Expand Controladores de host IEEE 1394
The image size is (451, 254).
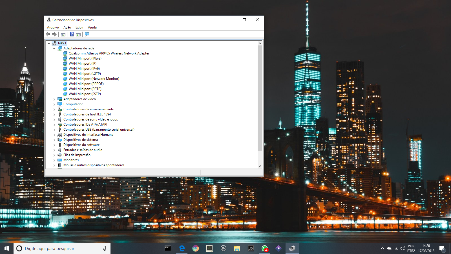coord(54,115)
